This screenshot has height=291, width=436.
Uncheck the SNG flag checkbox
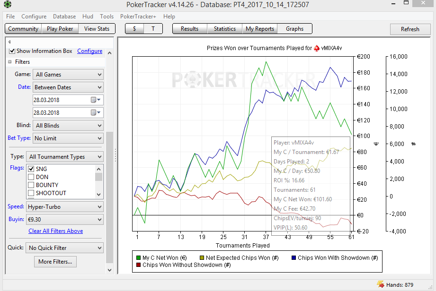pyautogui.click(x=31, y=169)
